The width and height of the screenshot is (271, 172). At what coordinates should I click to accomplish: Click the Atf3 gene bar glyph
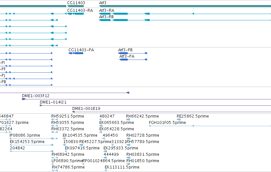(185, 6)
